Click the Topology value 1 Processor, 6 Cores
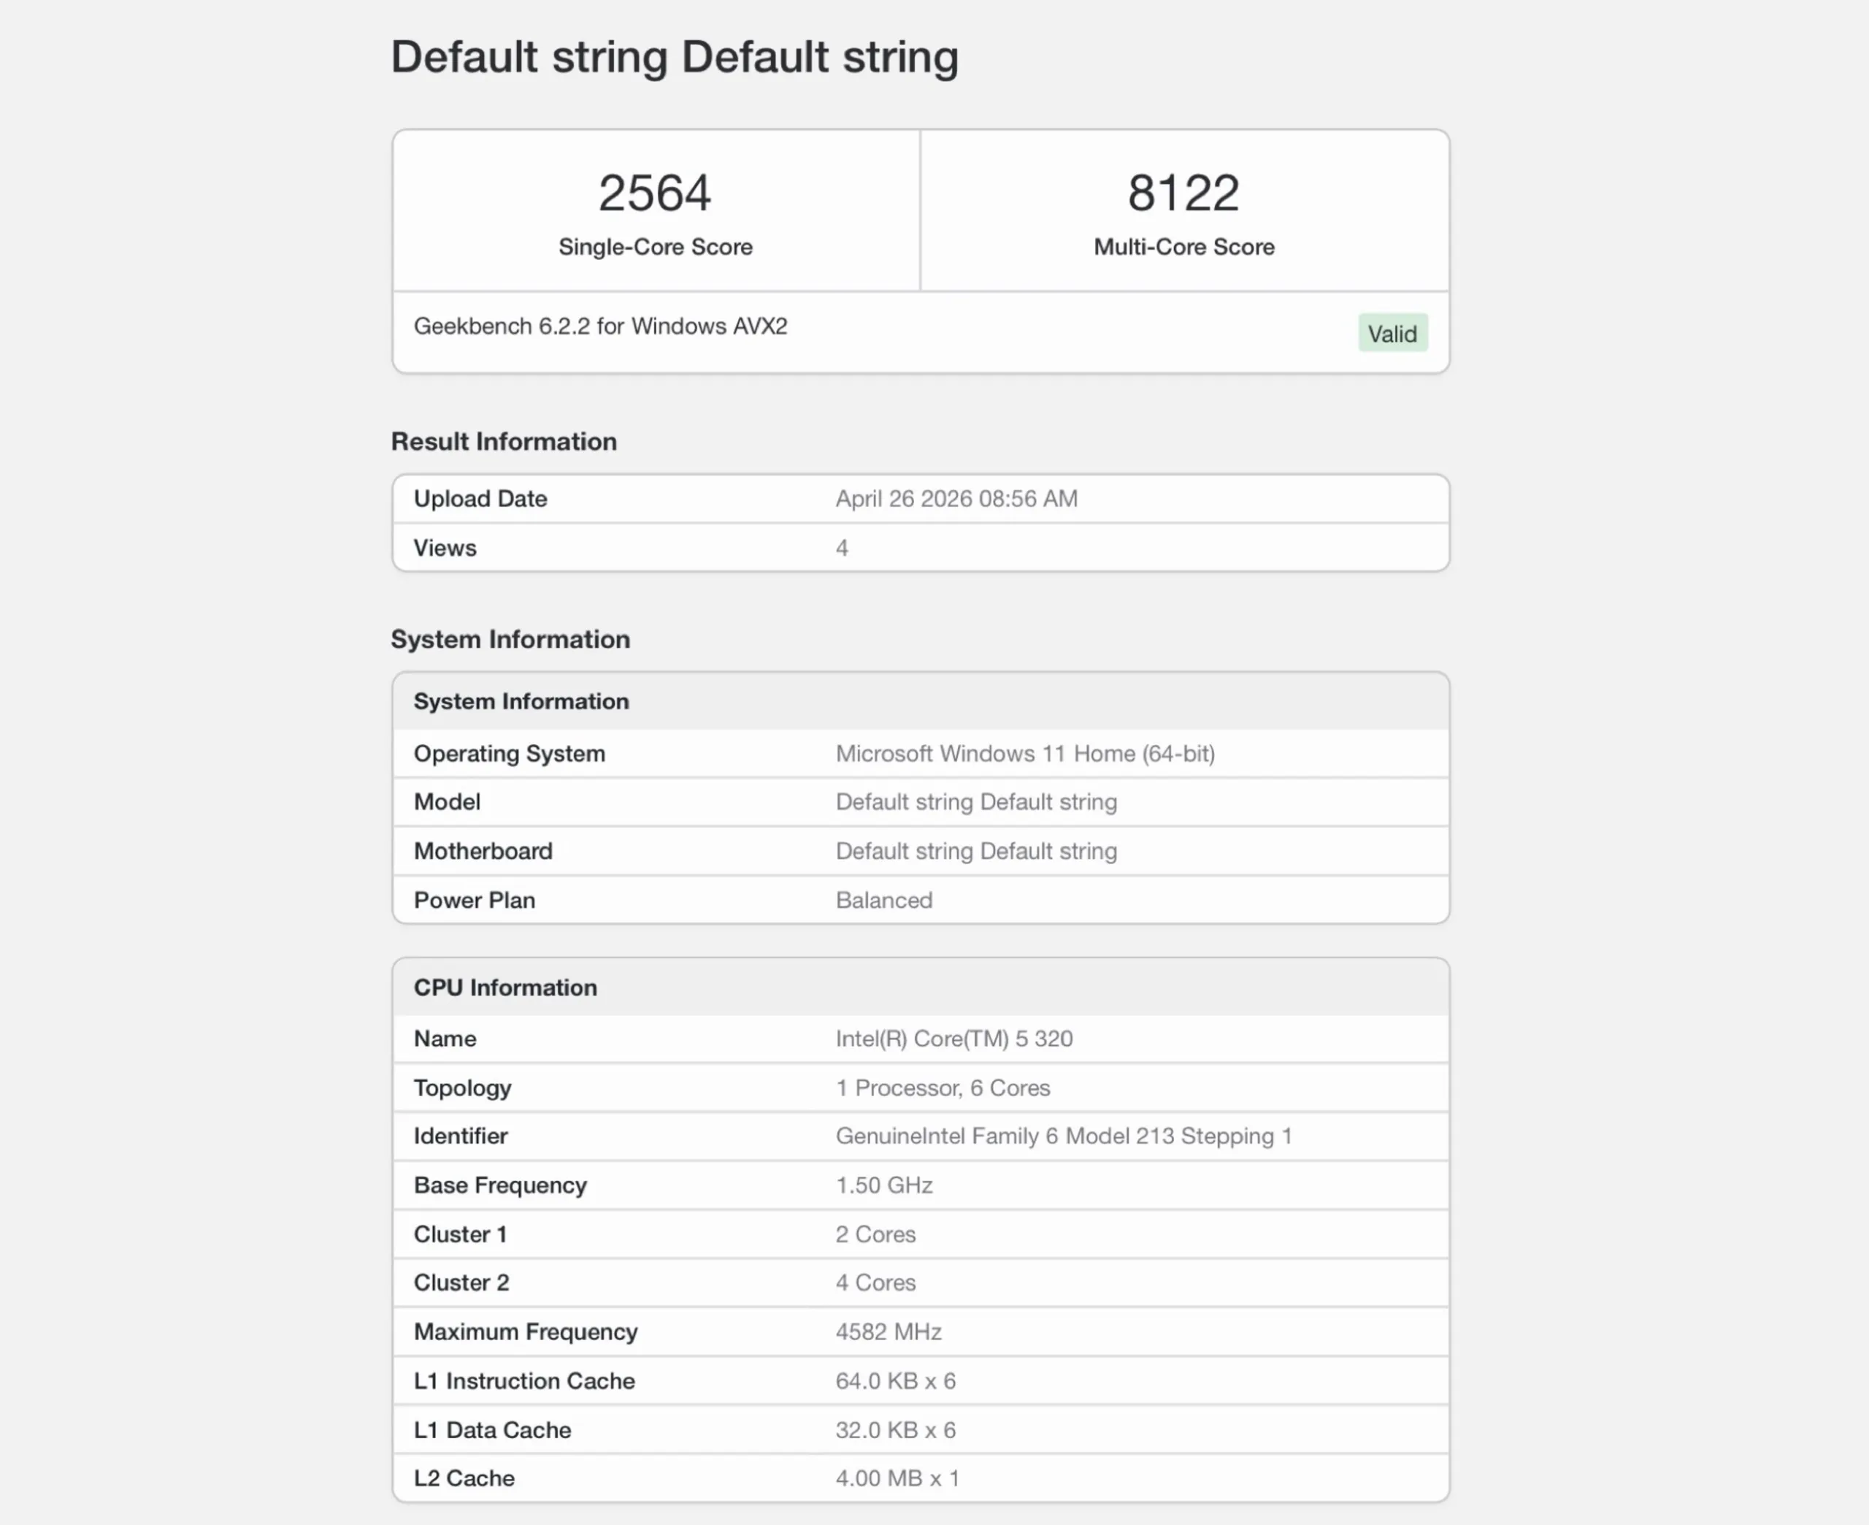1869x1525 pixels. [942, 1088]
